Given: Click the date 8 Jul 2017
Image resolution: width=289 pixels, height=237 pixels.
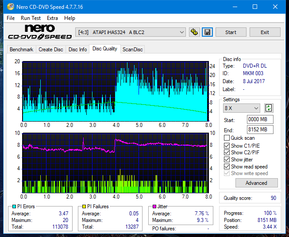Looking at the screenshot, I should 254,81.
